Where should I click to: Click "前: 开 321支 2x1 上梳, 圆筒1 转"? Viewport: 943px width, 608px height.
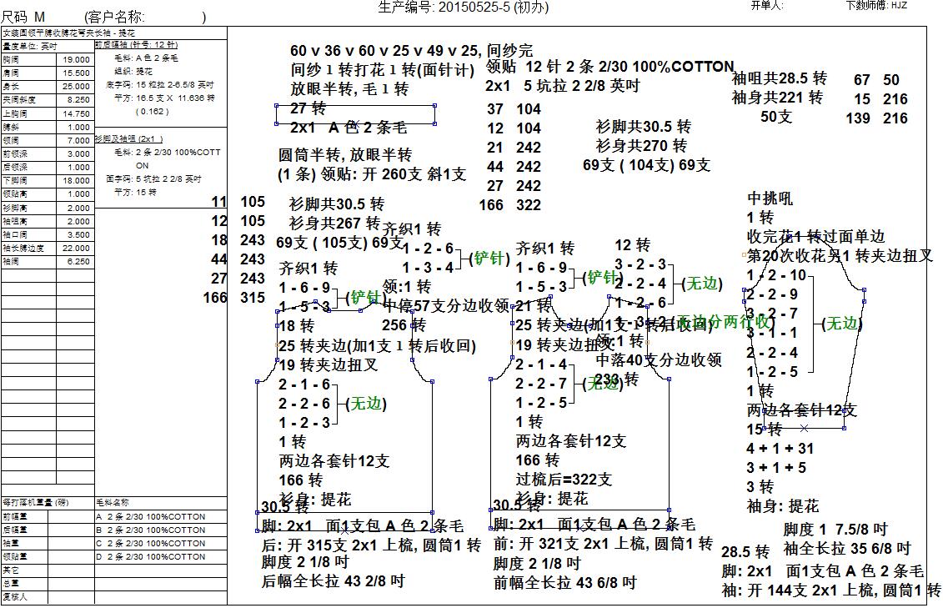603,544
